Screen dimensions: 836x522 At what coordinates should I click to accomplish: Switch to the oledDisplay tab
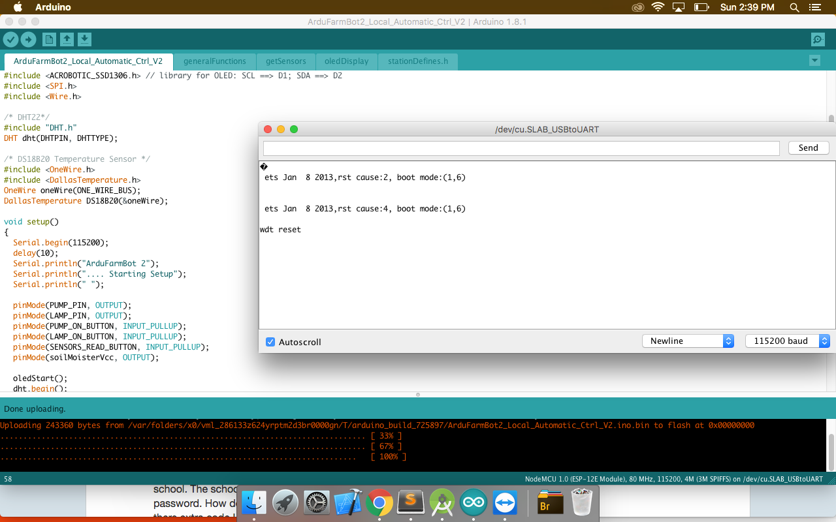346,61
